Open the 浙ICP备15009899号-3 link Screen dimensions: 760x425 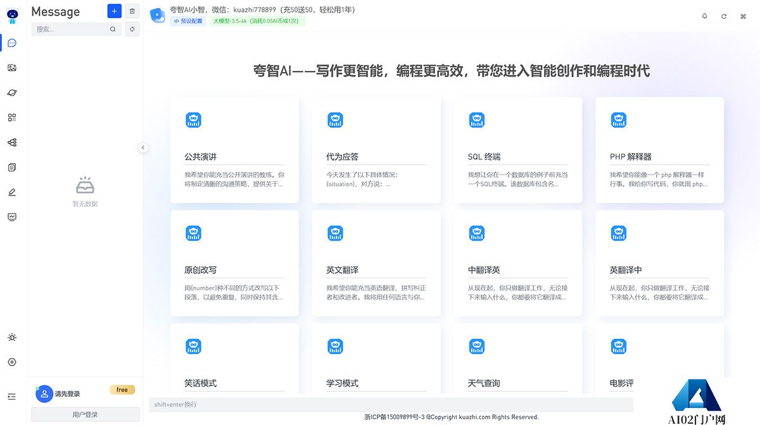coord(394,417)
